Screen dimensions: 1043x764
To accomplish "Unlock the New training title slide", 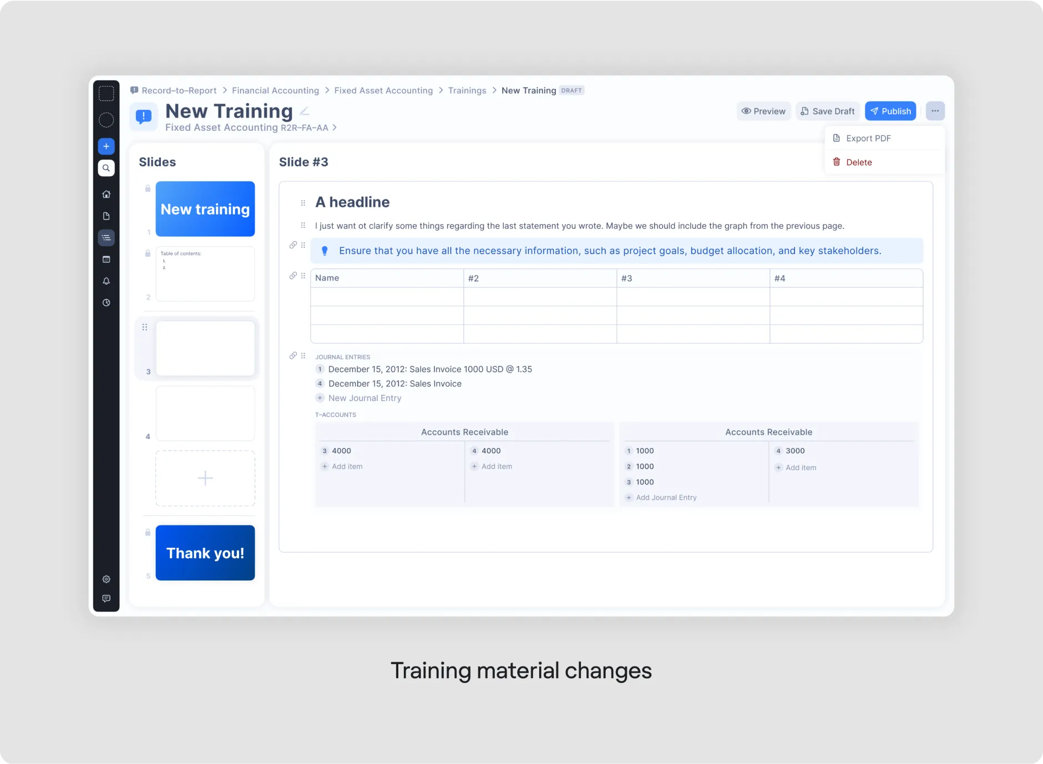I will 148,189.
